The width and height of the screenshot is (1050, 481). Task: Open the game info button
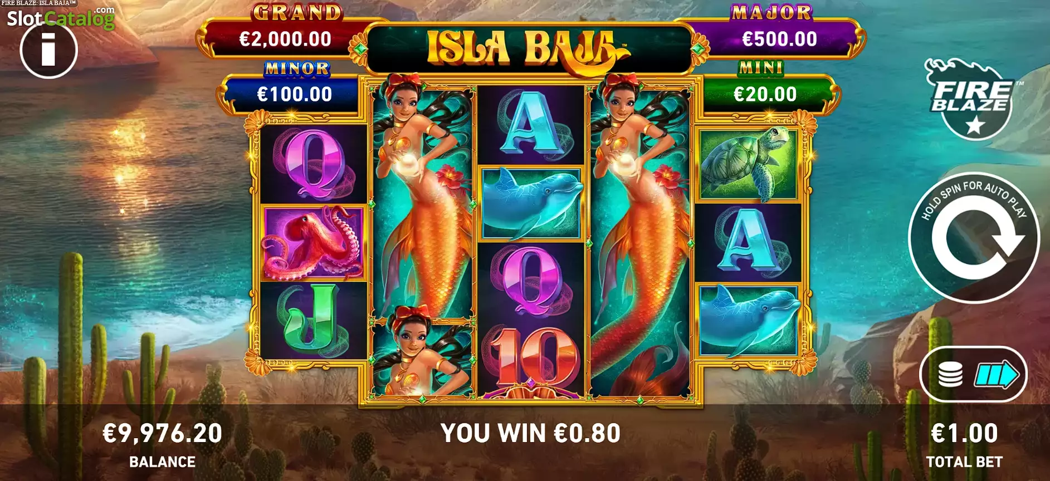coord(48,51)
